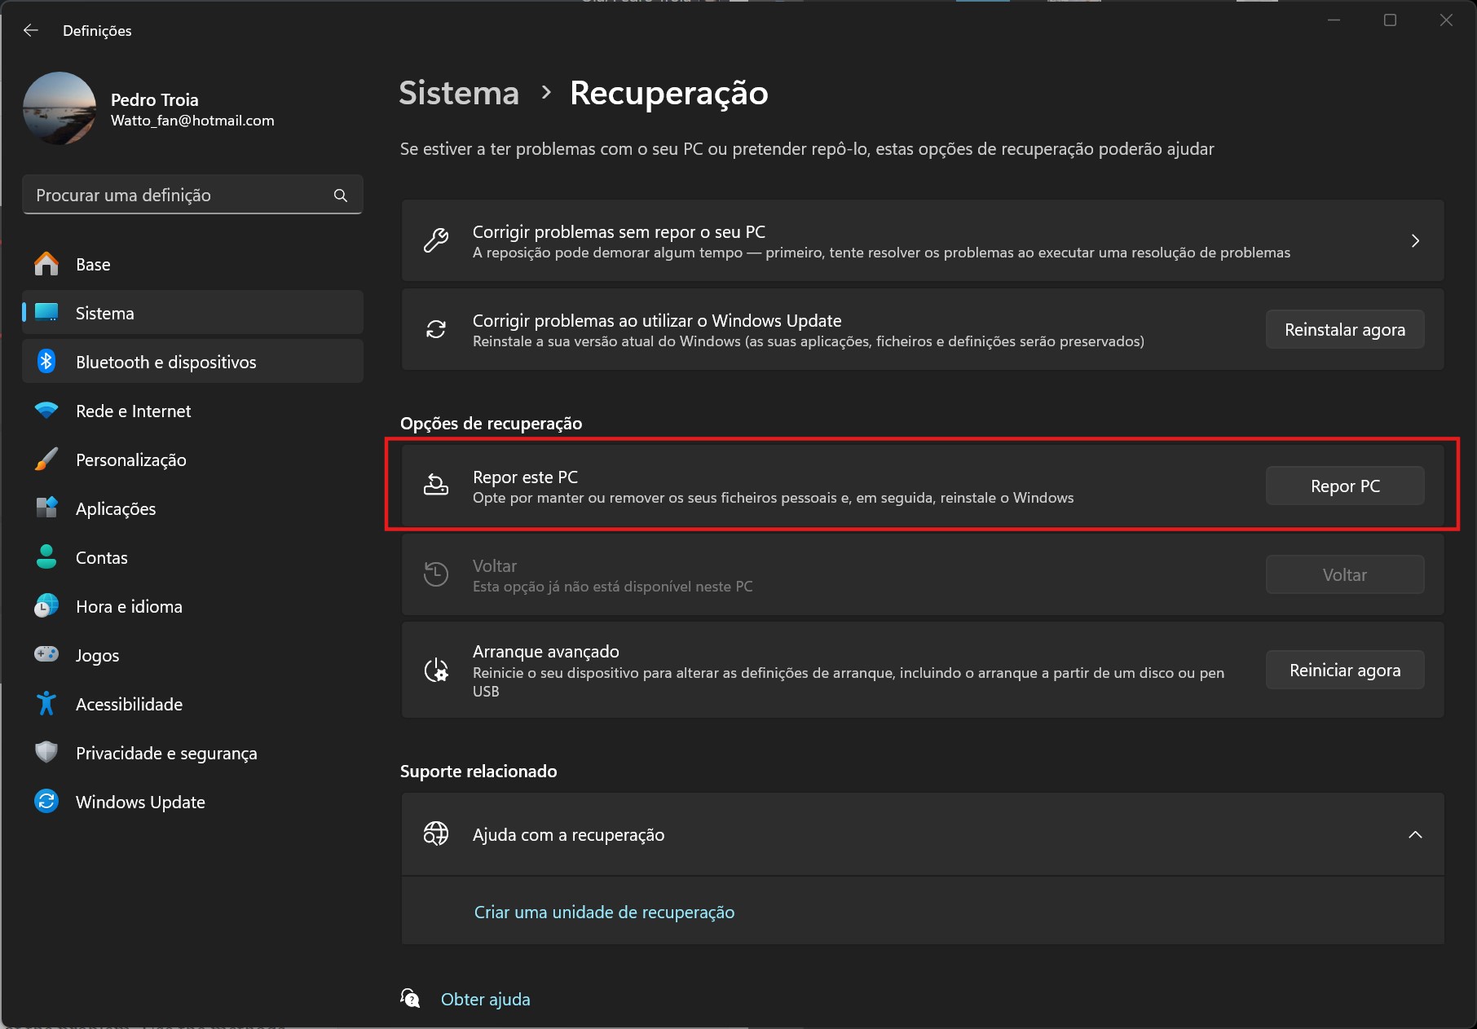The image size is (1477, 1029).
Task: Click the Windows Update sync icon
Action: click(x=46, y=802)
